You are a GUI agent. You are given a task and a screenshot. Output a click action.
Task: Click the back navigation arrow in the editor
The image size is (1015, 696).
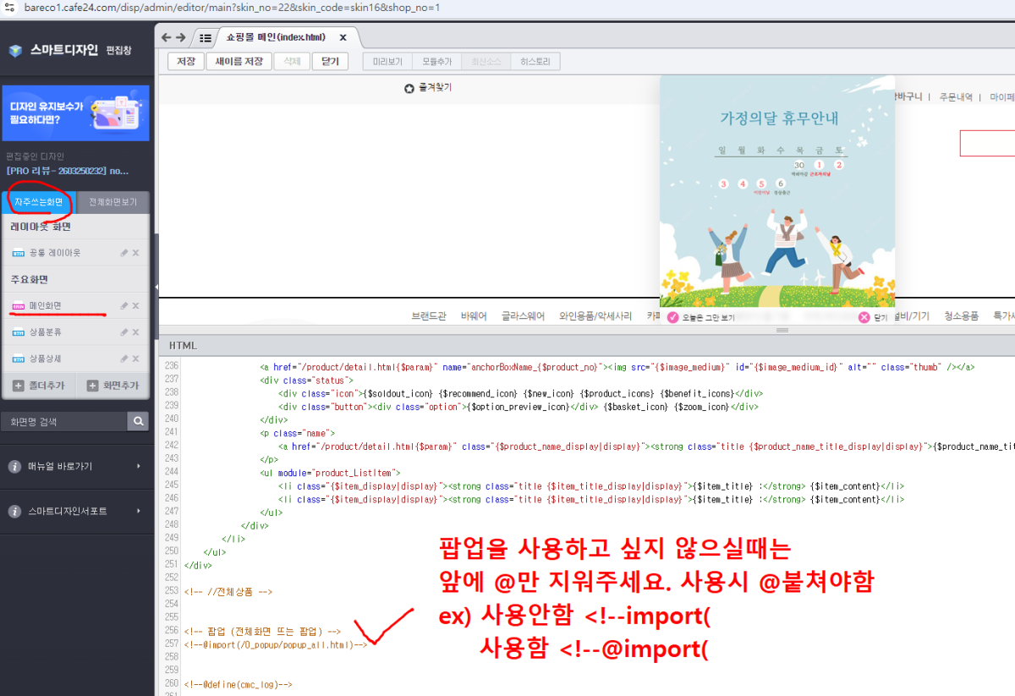[166, 37]
